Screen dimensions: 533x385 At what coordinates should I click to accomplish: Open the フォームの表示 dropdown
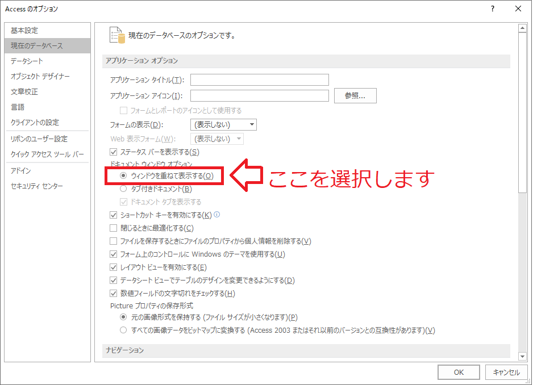pos(223,125)
